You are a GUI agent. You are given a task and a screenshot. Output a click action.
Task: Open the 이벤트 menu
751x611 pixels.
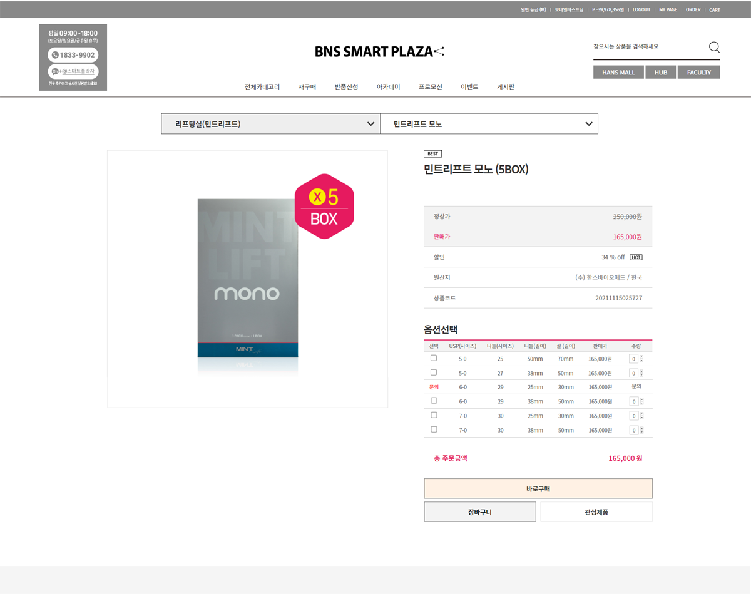tap(469, 87)
